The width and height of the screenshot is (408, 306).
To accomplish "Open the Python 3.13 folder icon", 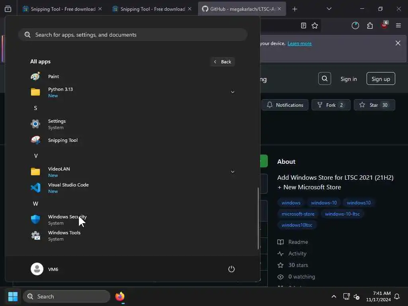I will click(x=35, y=92).
